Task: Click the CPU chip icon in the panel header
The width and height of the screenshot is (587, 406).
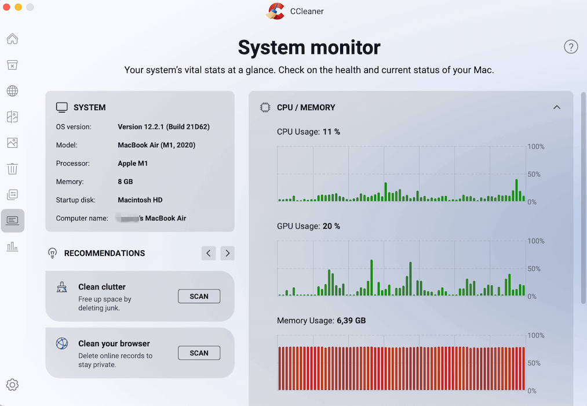Action: click(265, 107)
